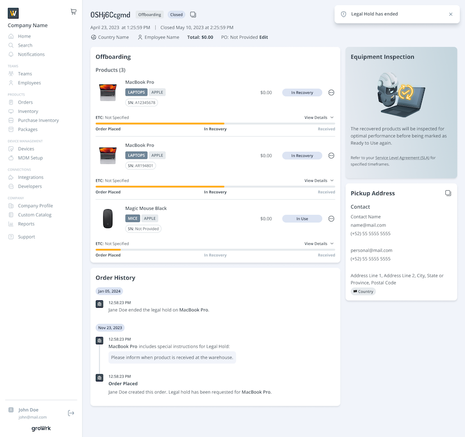This screenshot has height=437, width=465.
Task: Click the info icon in Legal Hold notification
Action: coord(343,14)
